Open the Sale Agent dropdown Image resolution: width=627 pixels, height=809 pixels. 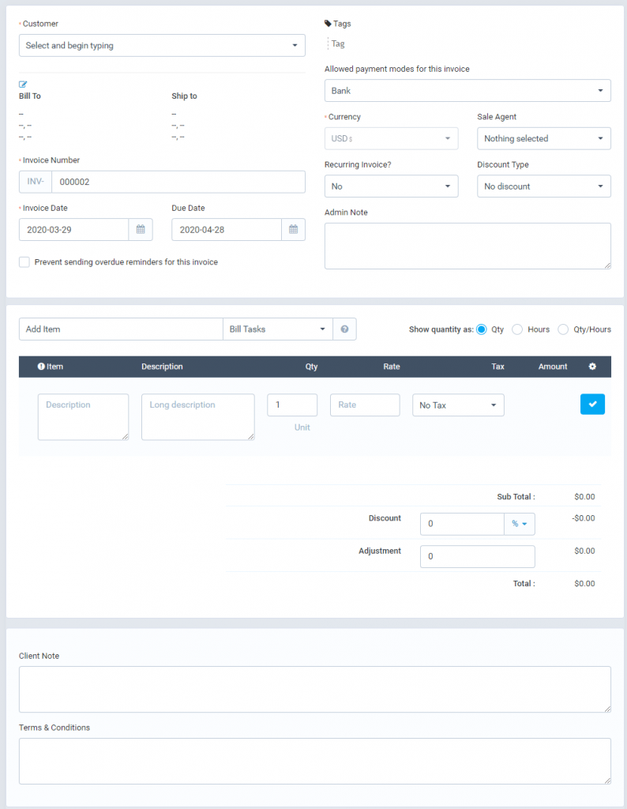[544, 138]
